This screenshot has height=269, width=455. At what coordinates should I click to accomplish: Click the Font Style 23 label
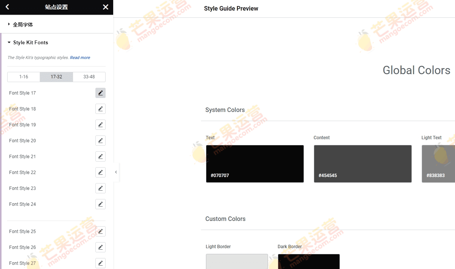tap(22, 188)
